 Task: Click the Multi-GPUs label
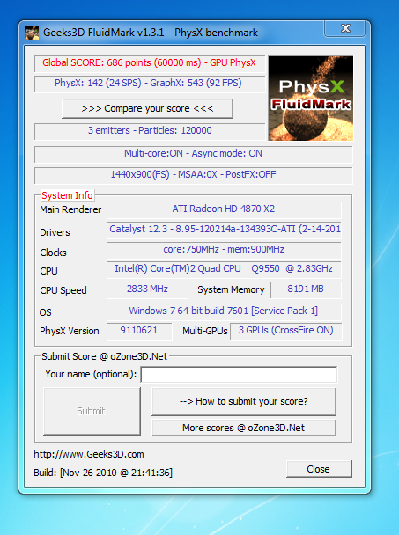(205, 331)
